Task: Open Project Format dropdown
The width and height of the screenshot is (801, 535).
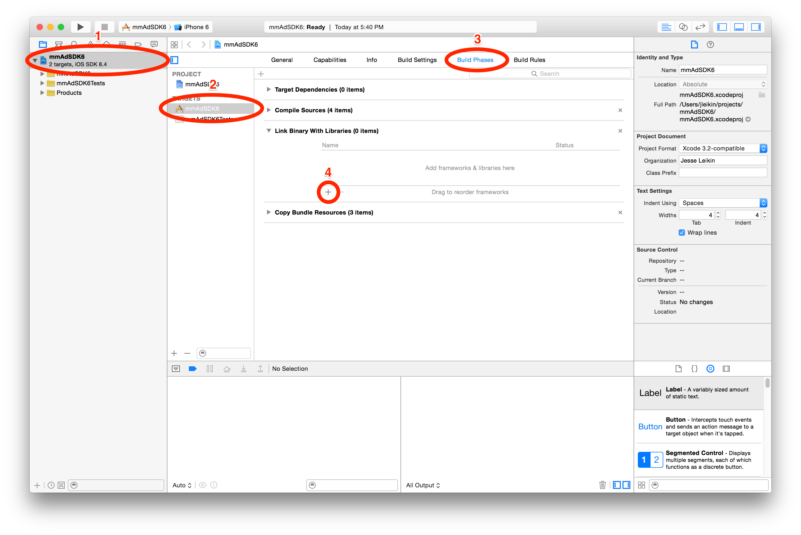Action: [x=723, y=148]
